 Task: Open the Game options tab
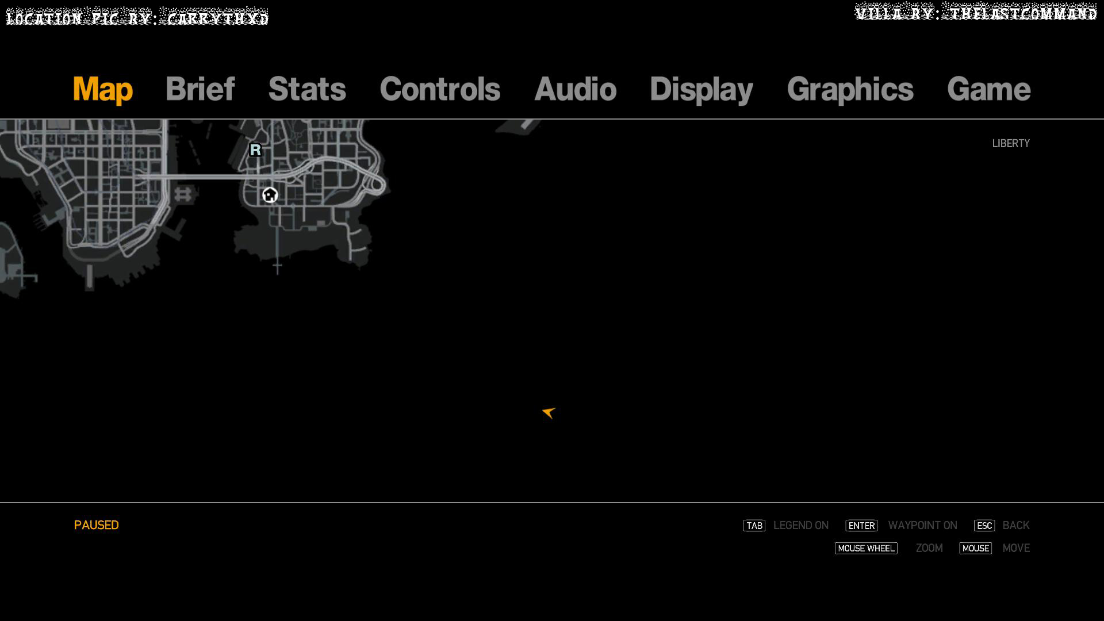(x=988, y=89)
